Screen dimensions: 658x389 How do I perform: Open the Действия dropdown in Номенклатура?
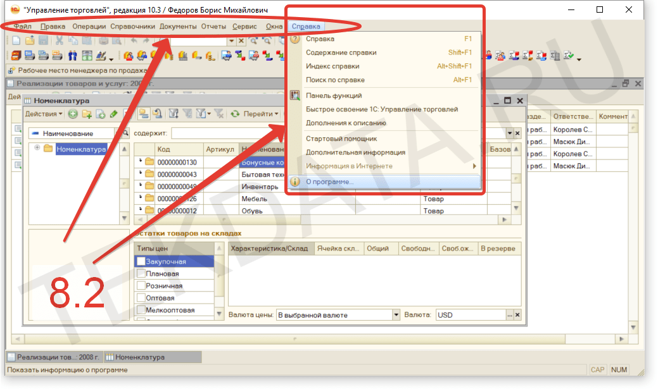tap(44, 114)
